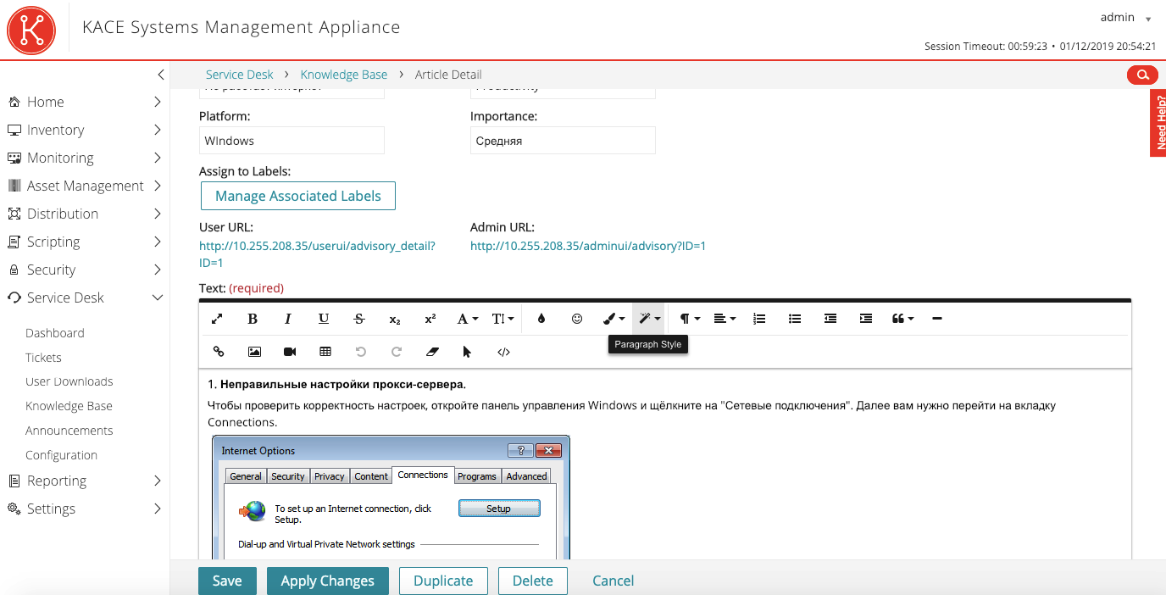The height and width of the screenshot is (595, 1166).
Task: Go to the Tickets page
Action: (43, 358)
